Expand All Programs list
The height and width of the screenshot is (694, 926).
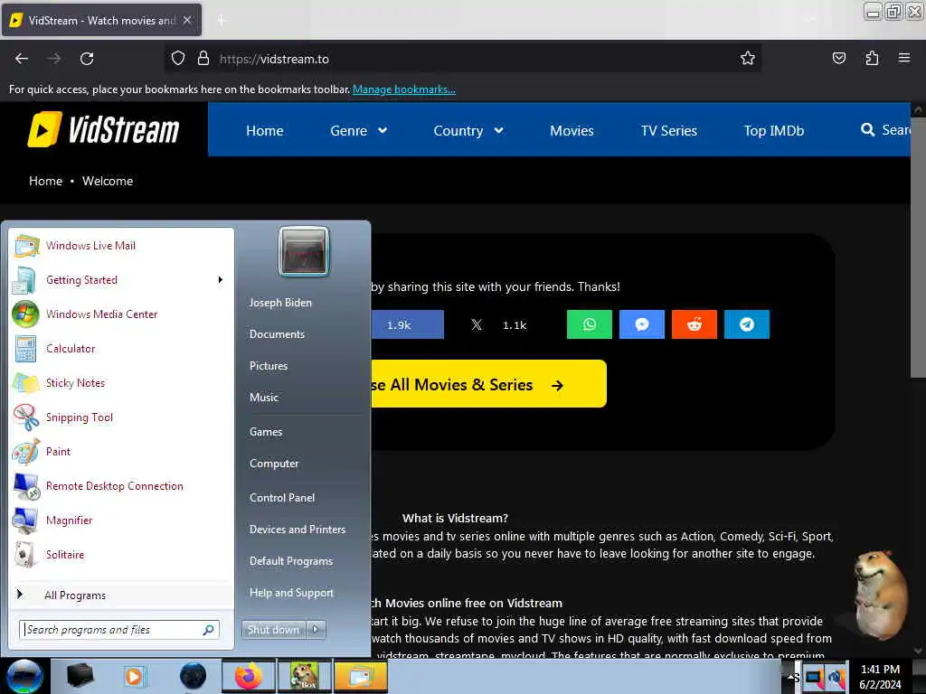click(x=122, y=595)
